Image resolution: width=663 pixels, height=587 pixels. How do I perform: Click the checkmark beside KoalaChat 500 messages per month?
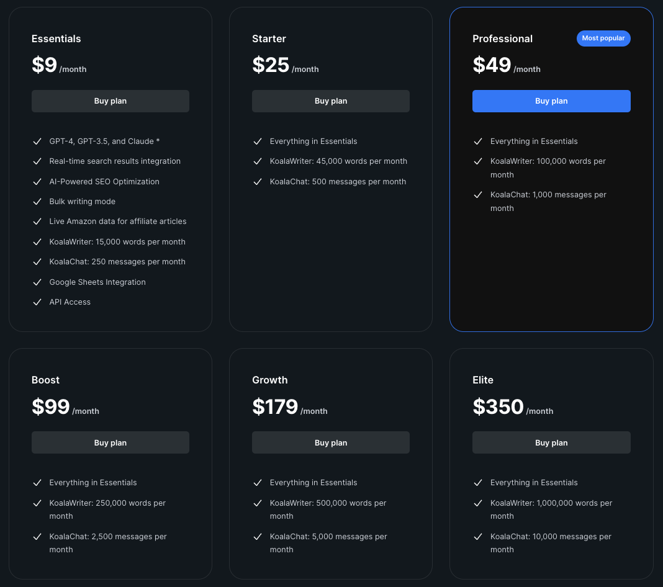258,182
